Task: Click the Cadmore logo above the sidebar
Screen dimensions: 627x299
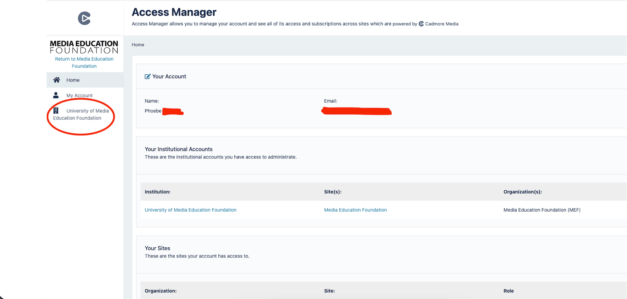Action: (x=84, y=18)
